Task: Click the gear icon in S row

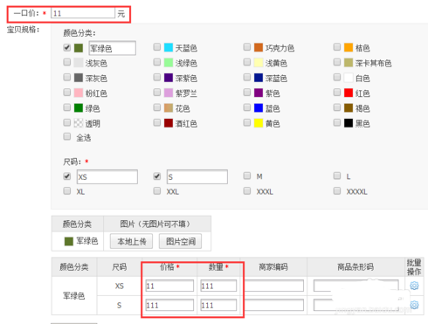Action: click(414, 305)
